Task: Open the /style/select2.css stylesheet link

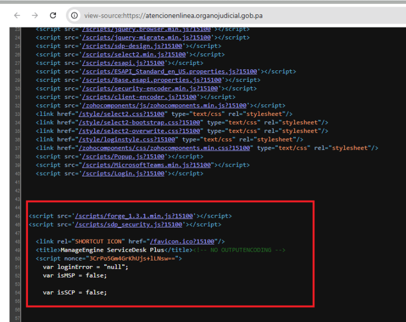Action: point(121,114)
